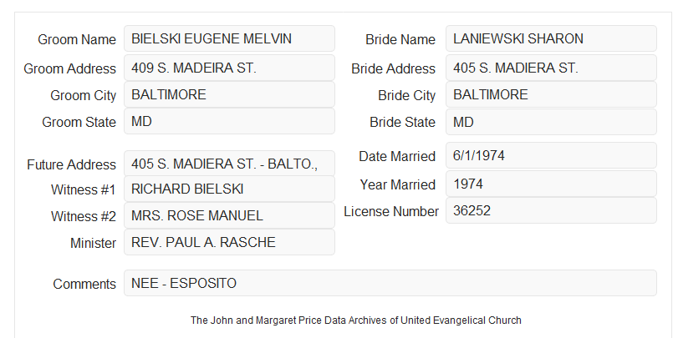Select the Bride Name field
Screen dimensions: 673x338
pos(551,38)
